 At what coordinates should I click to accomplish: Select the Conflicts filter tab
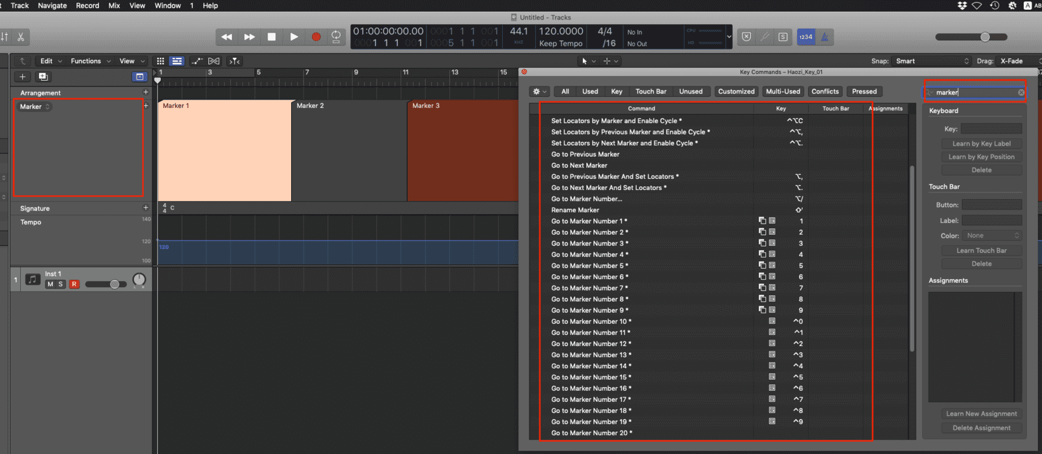click(824, 92)
